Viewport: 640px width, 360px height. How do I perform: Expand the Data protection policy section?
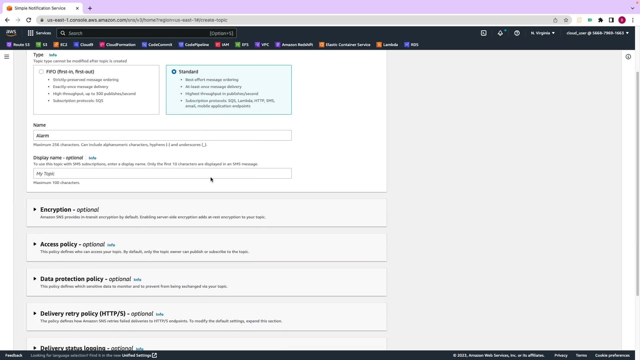click(35, 279)
